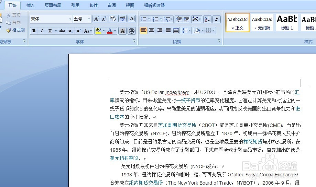The image size is (316, 187).
Task: Apply paragraph shading fill color
Action: [197, 31]
